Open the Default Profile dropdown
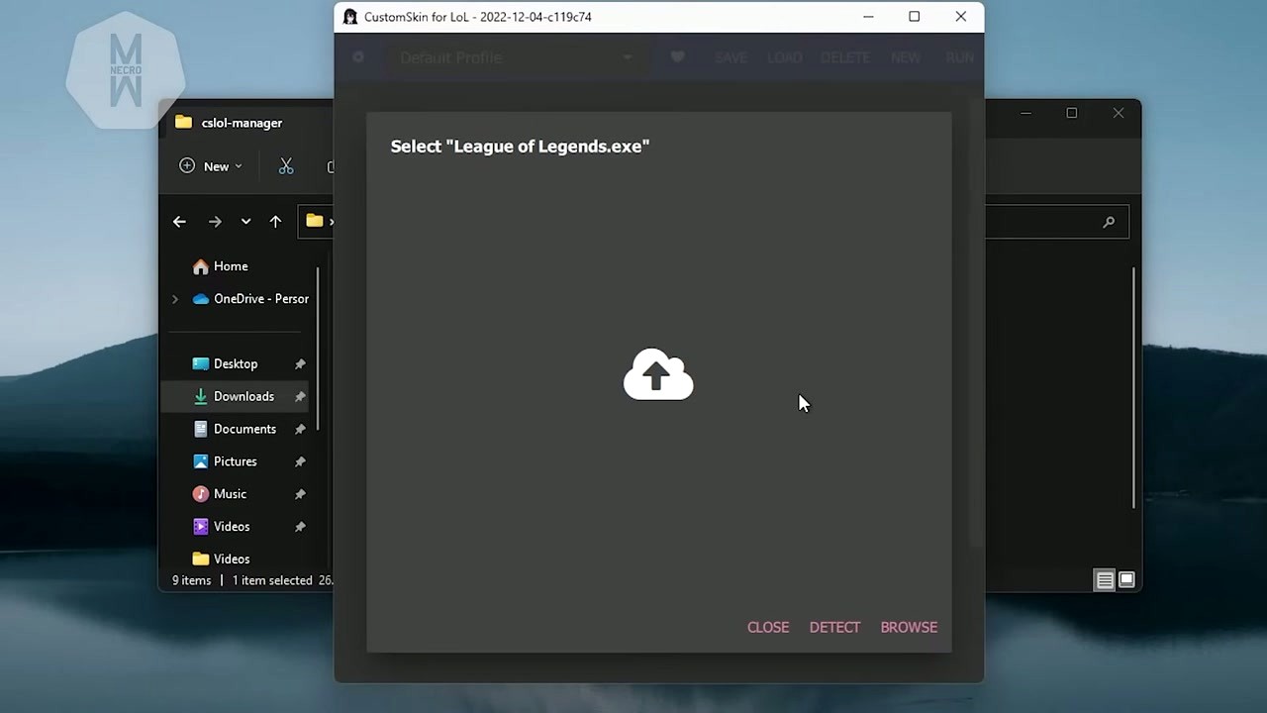This screenshot has width=1267, height=713. click(515, 57)
